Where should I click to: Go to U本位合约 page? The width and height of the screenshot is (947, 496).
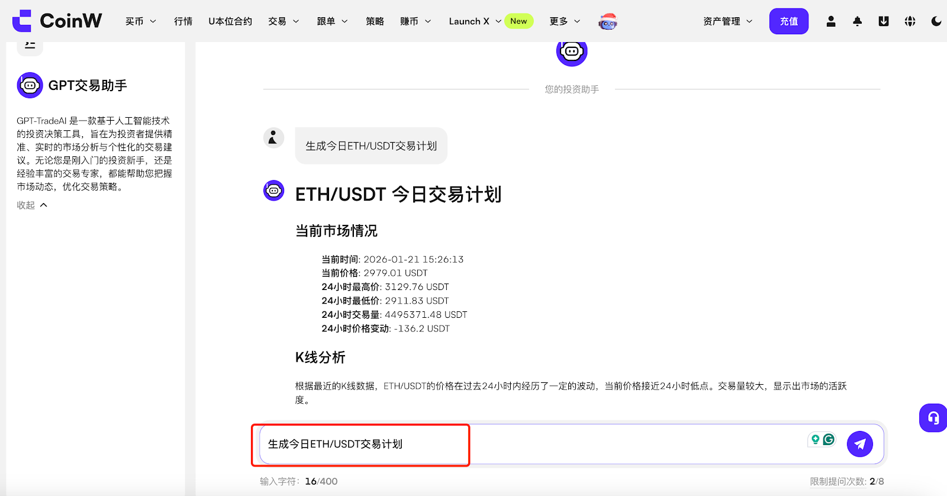[x=230, y=21]
